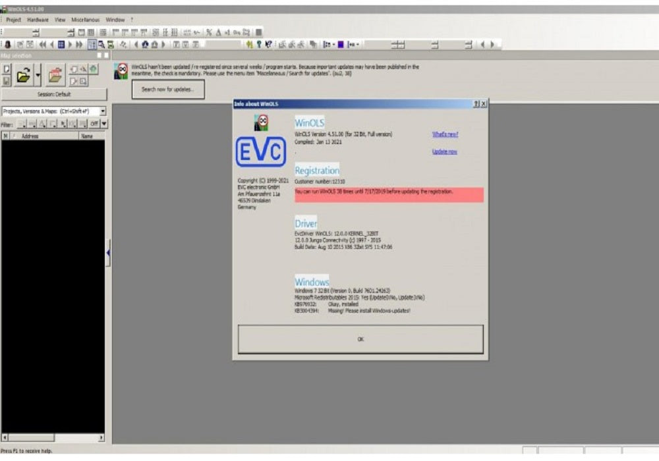Image resolution: width=659 pixels, height=461 pixels.
Task: Click the new project page icon
Action: tap(7, 69)
